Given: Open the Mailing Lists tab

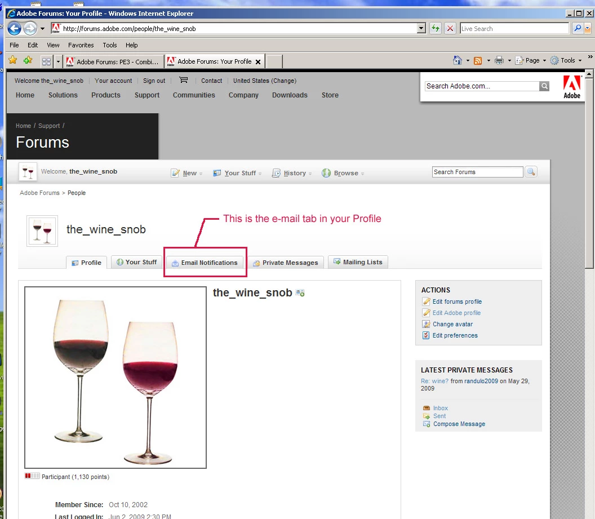Looking at the screenshot, I should tap(358, 262).
